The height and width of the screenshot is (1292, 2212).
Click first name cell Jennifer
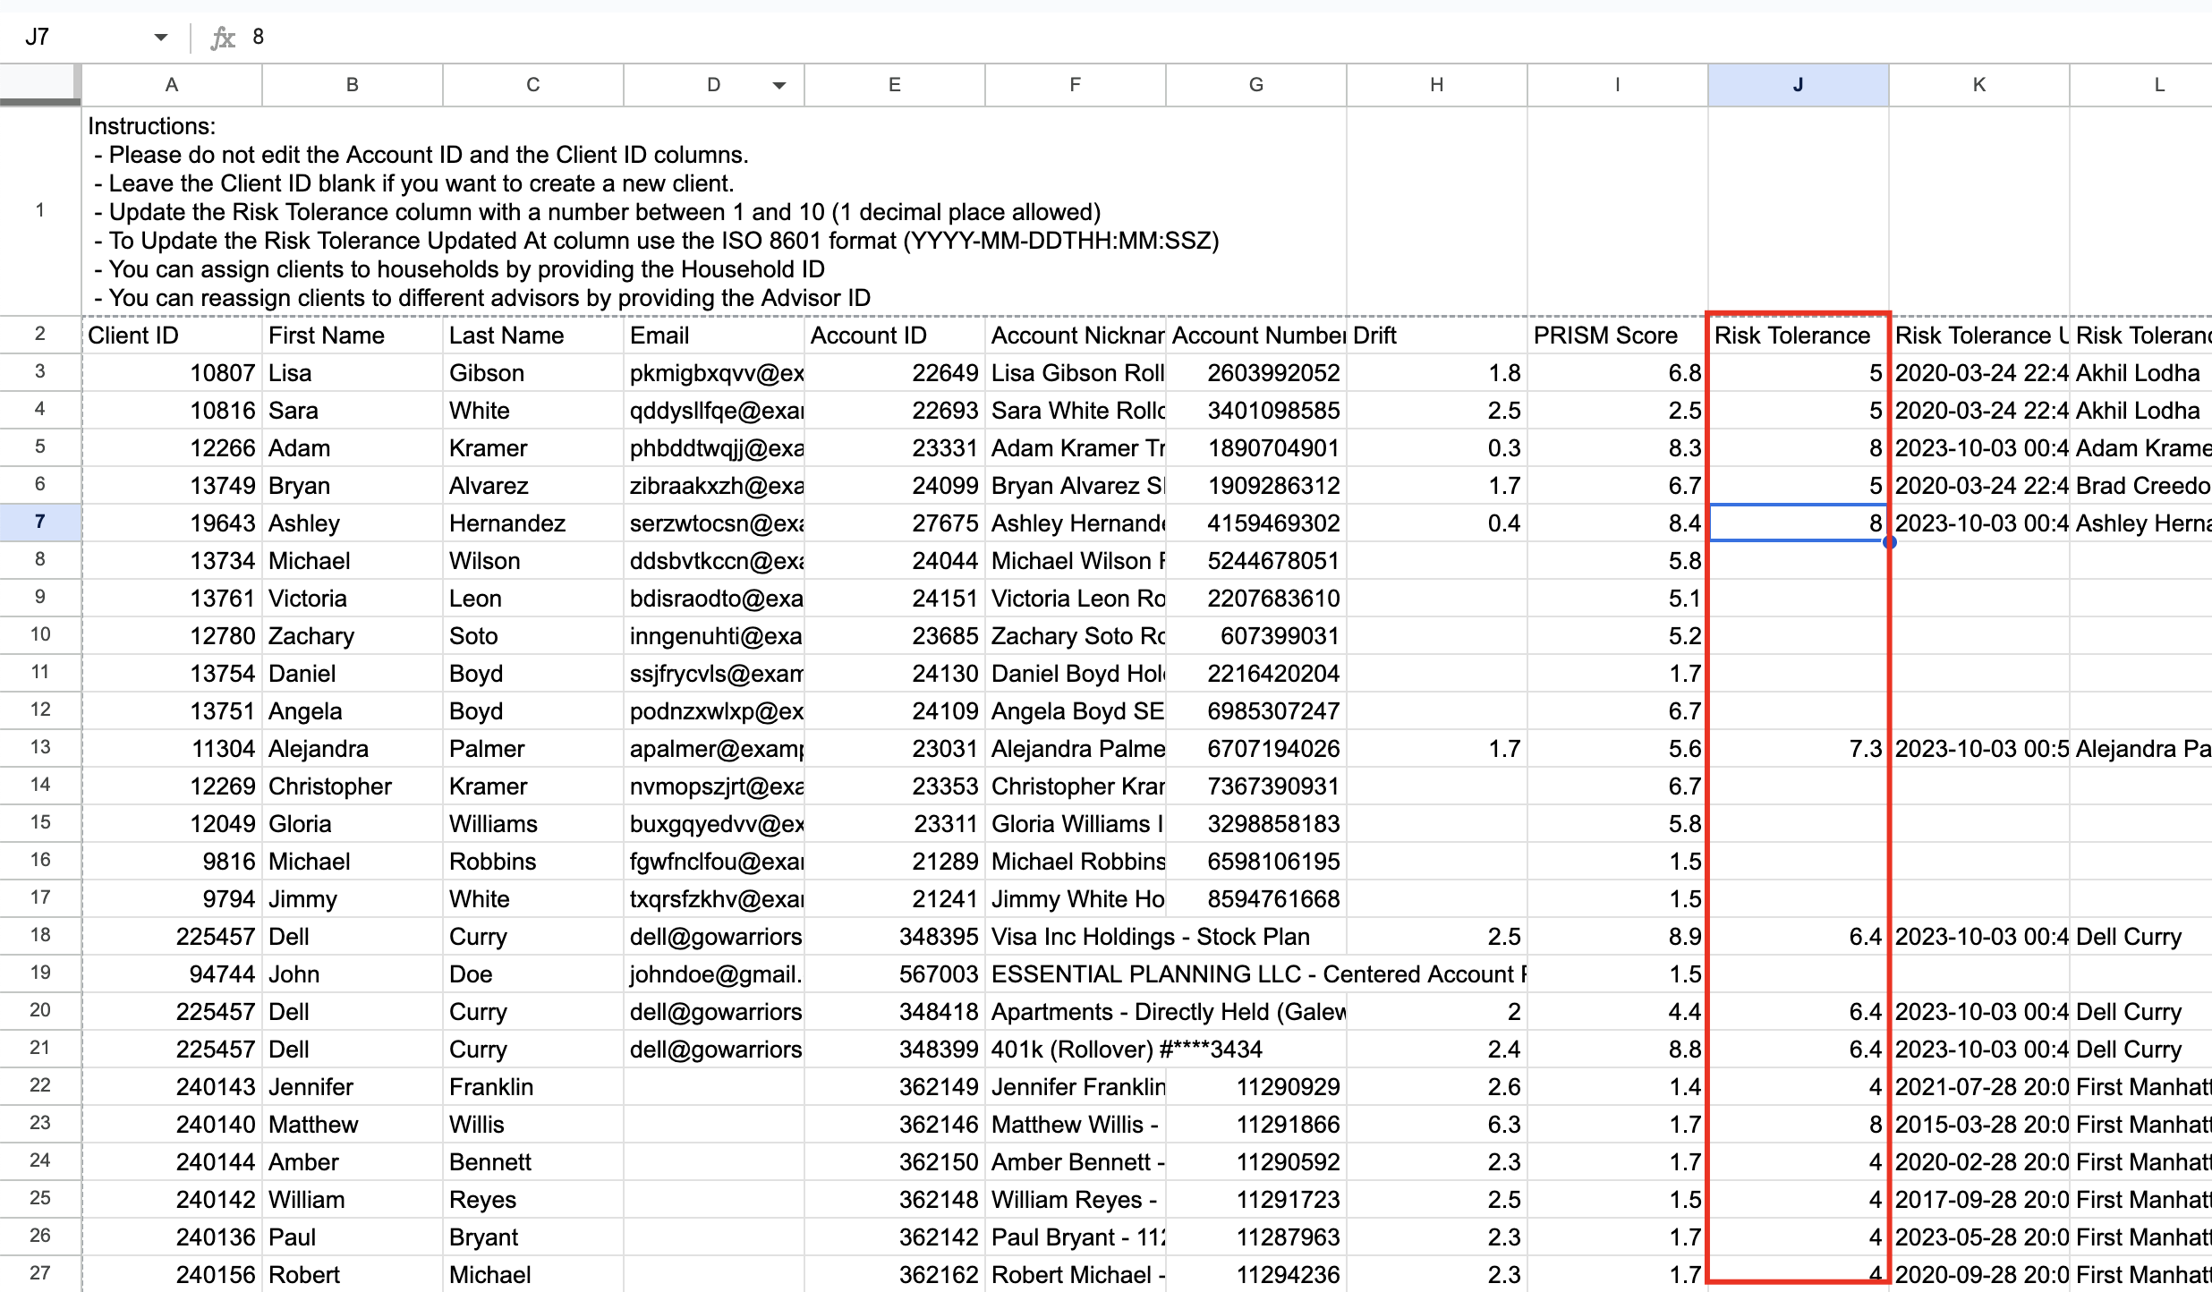pos(353,1087)
